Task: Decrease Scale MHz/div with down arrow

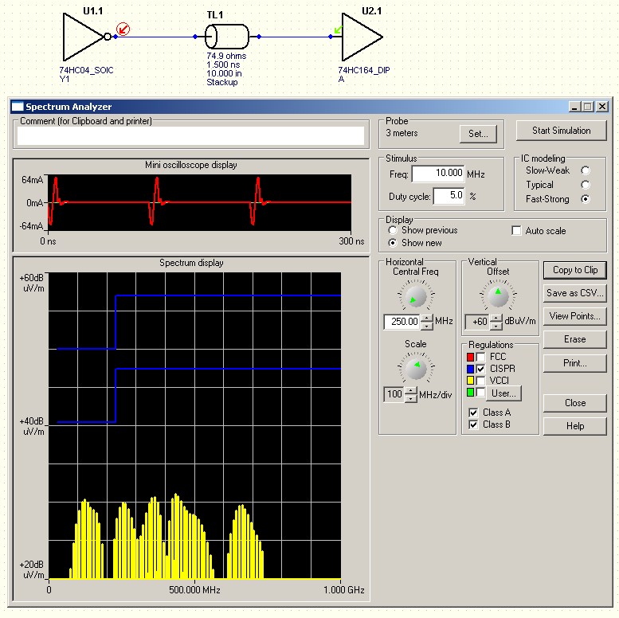Action: pos(411,398)
